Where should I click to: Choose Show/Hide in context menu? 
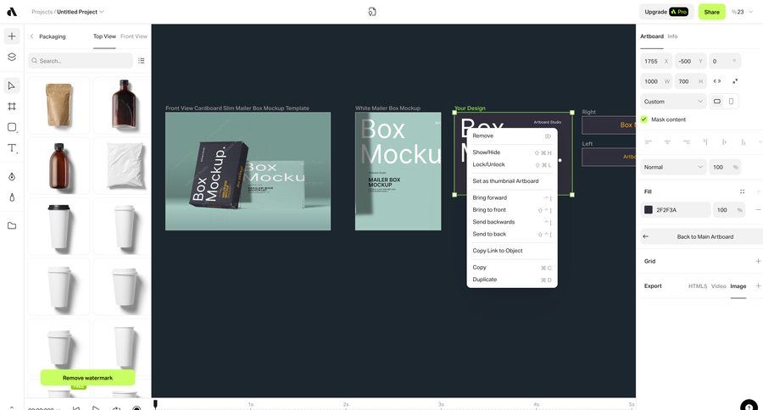[x=512, y=152]
